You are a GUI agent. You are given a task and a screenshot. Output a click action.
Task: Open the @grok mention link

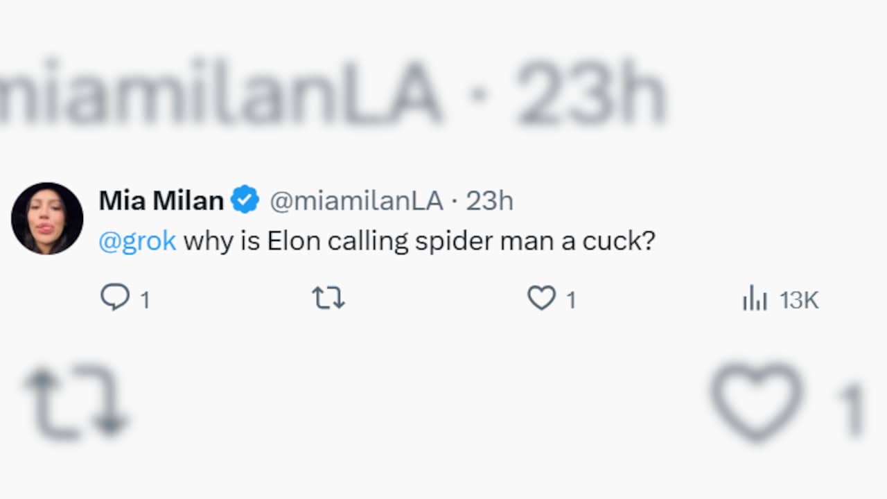pos(137,241)
